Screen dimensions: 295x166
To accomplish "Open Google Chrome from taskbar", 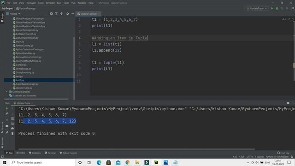I will coord(128,162).
